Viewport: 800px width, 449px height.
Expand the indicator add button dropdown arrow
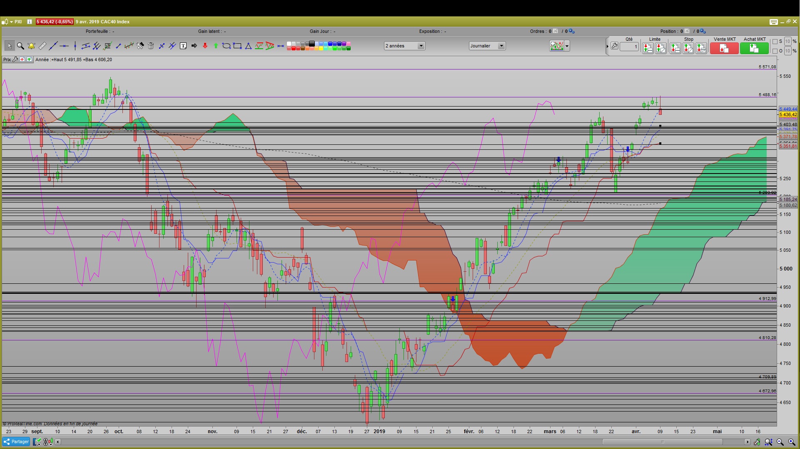click(x=567, y=46)
